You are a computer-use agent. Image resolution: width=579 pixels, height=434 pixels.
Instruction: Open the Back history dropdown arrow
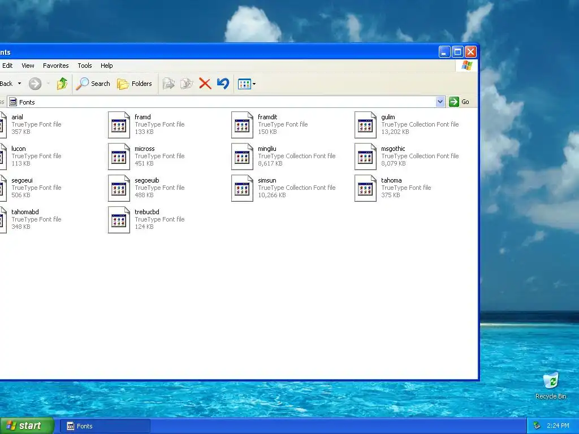(20, 84)
